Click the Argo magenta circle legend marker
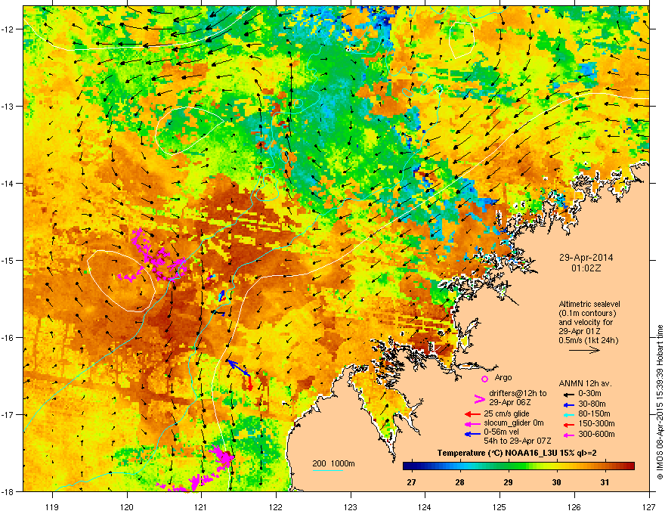This screenshot has height=514, width=665. tap(484, 379)
